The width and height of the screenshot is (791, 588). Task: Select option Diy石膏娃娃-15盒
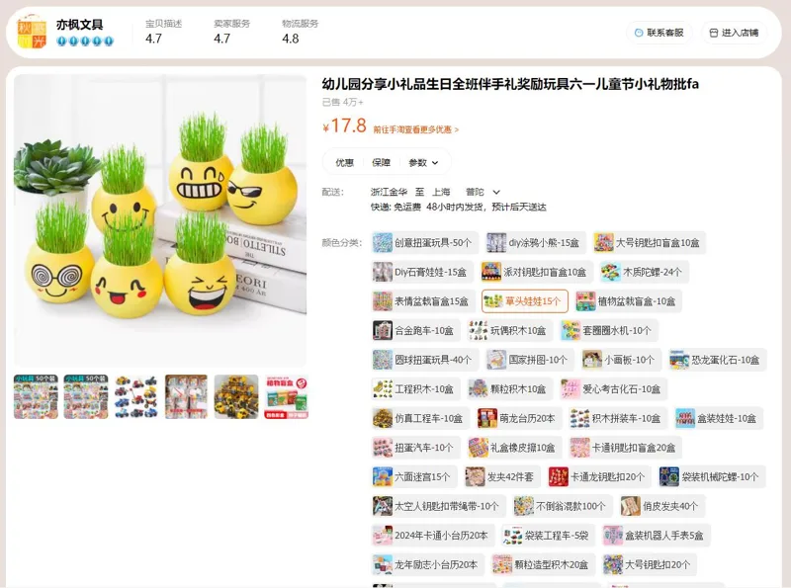point(422,273)
